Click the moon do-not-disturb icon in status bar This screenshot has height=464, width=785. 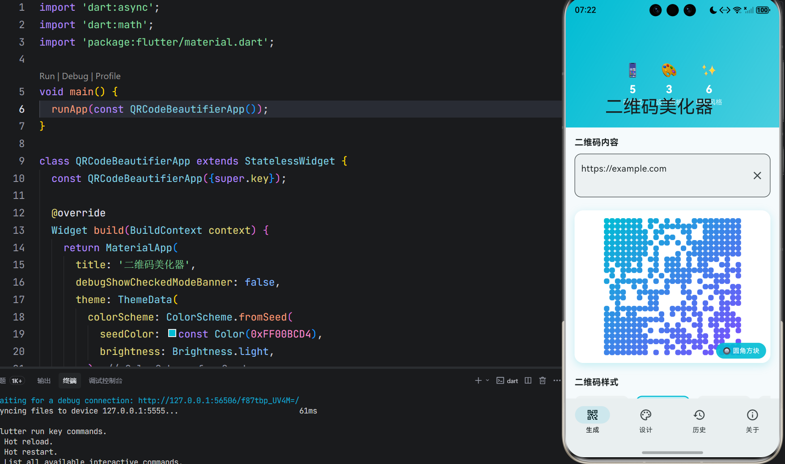click(x=713, y=10)
